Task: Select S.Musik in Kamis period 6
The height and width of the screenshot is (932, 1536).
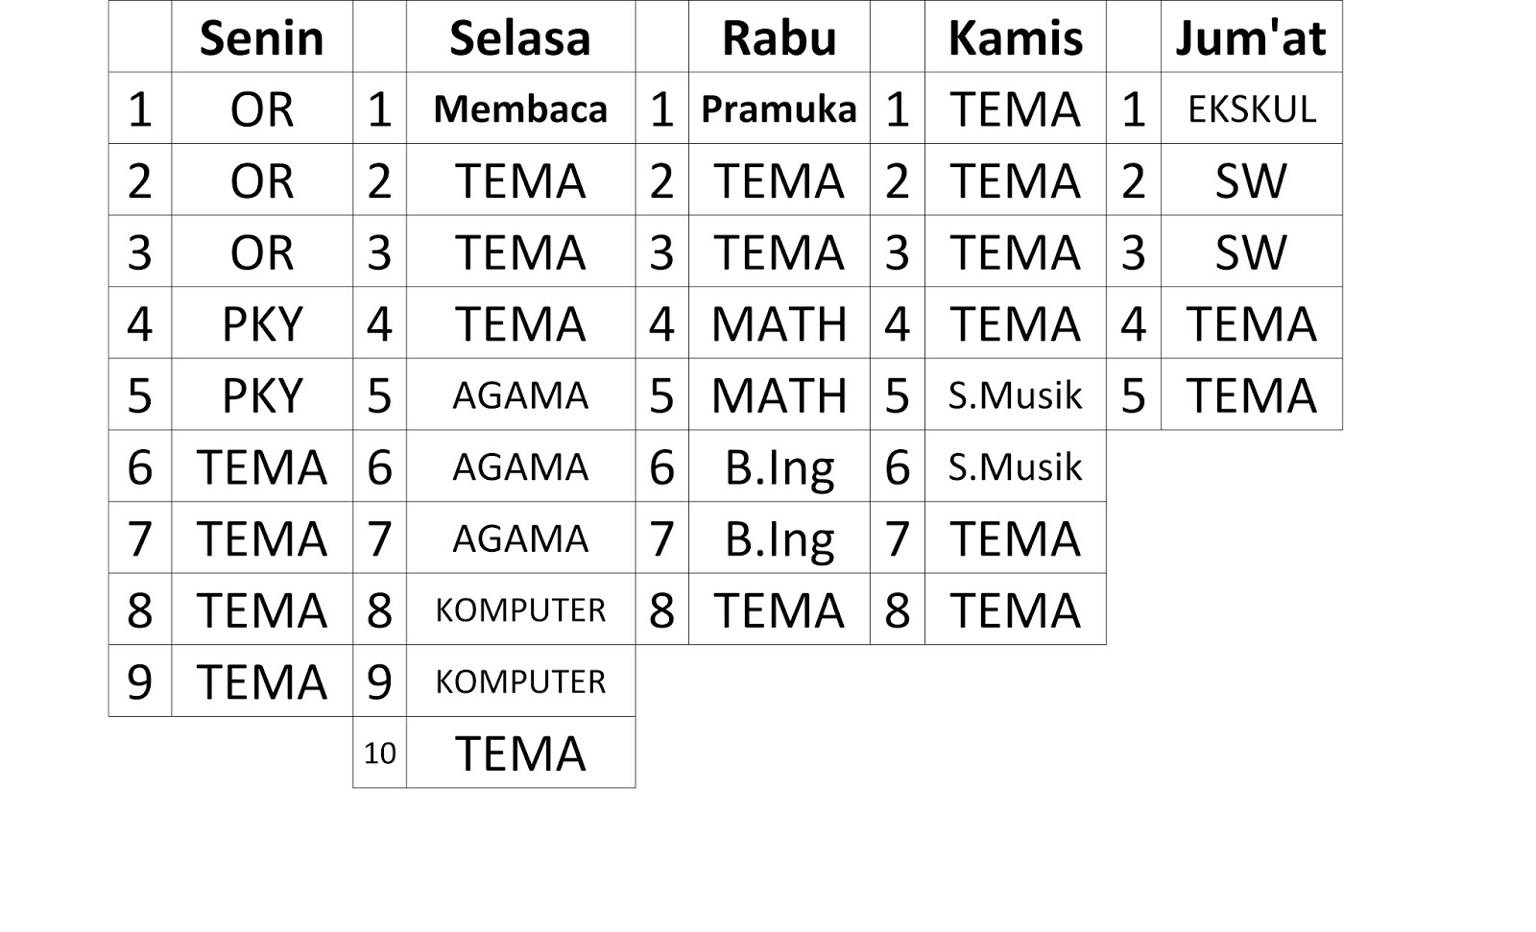Action: [1015, 467]
